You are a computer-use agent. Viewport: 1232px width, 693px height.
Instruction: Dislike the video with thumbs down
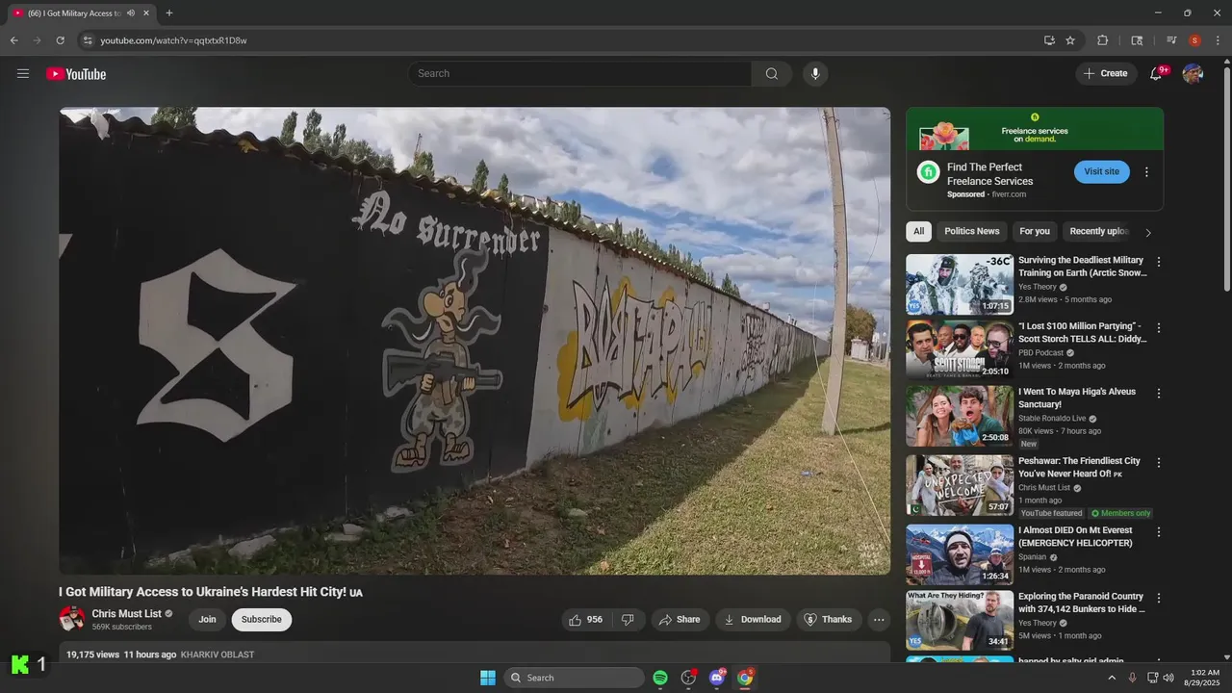(x=628, y=620)
